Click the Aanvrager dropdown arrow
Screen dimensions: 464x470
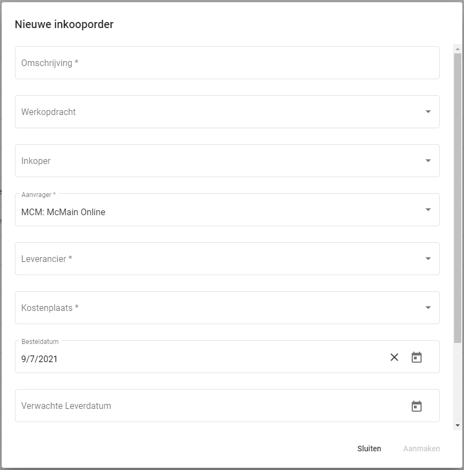point(428,210)
